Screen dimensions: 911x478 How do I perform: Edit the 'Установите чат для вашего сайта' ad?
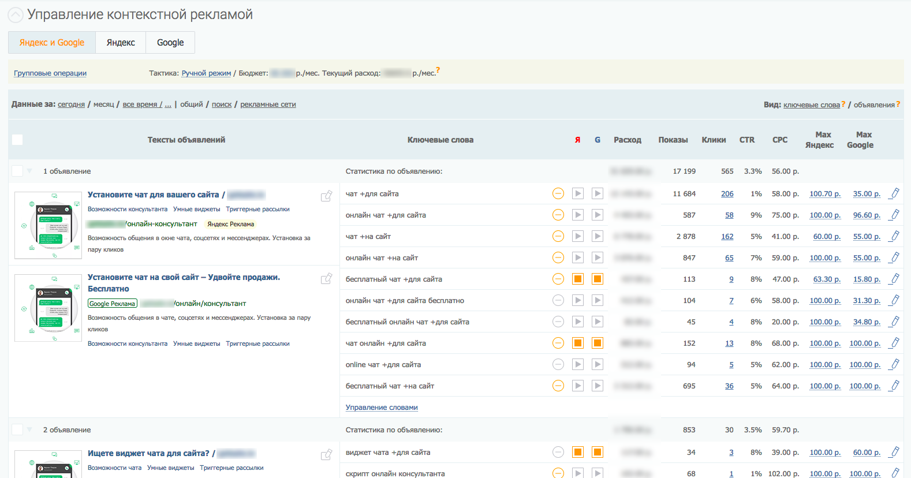[326, 196]
